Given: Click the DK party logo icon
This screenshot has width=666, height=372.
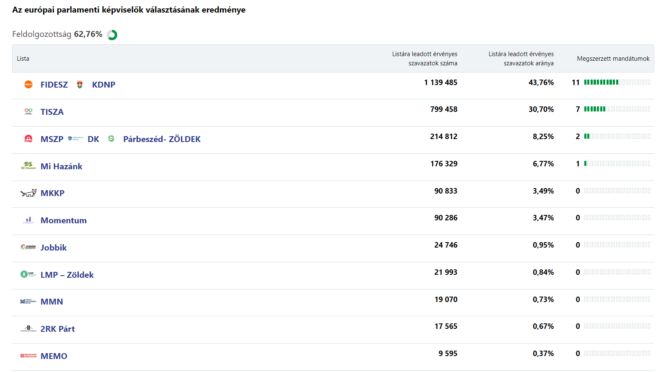Looking at the screenshot, I should (x=75, y=138).
